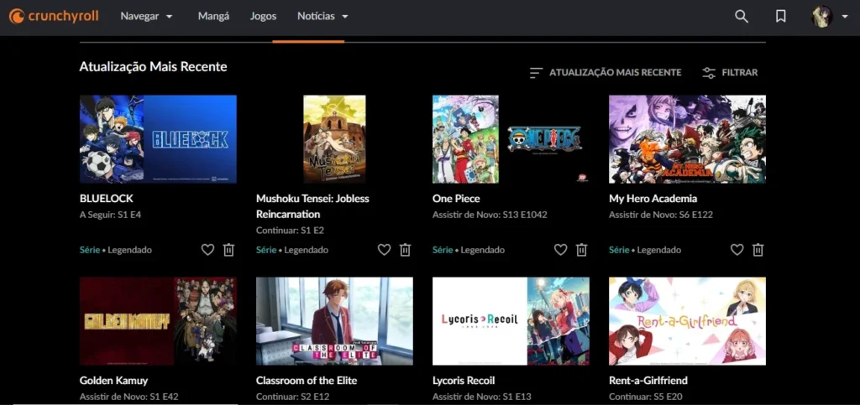Favorite Mushoku Tensei with the heart
The image size is (860, 405).
[x=384, y=250]
